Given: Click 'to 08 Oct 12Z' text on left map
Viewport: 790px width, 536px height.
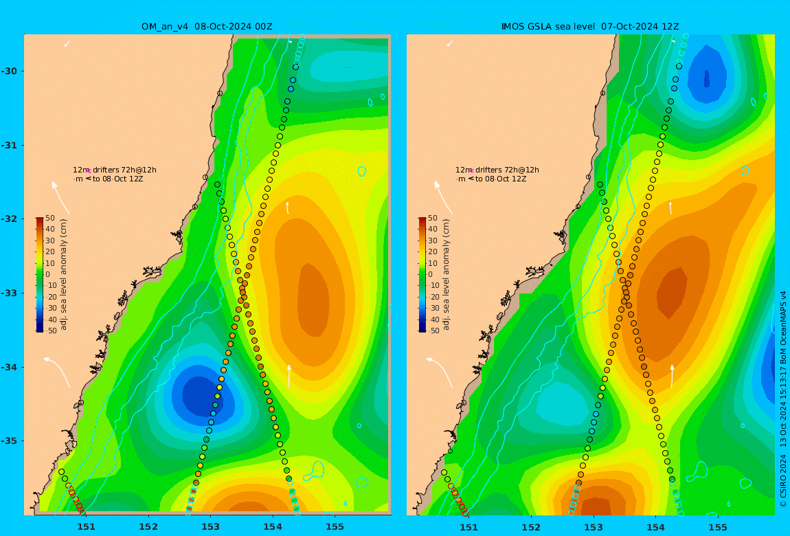Looking at the screenshot, I should pos(118,179).
